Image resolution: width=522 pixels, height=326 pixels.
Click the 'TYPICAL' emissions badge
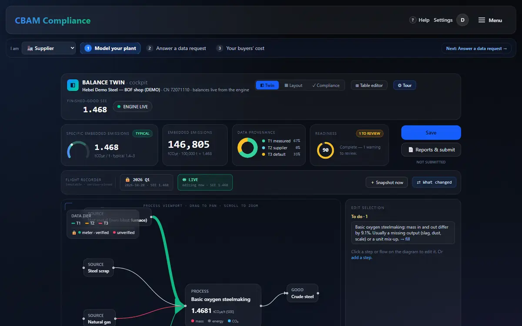point(142,133)
